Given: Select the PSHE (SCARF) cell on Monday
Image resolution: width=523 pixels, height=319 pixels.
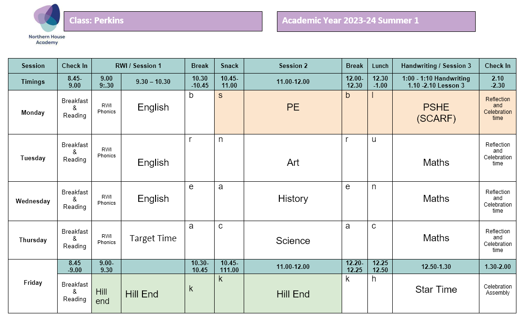Looking at the screenshot, I should click(435, 113).
